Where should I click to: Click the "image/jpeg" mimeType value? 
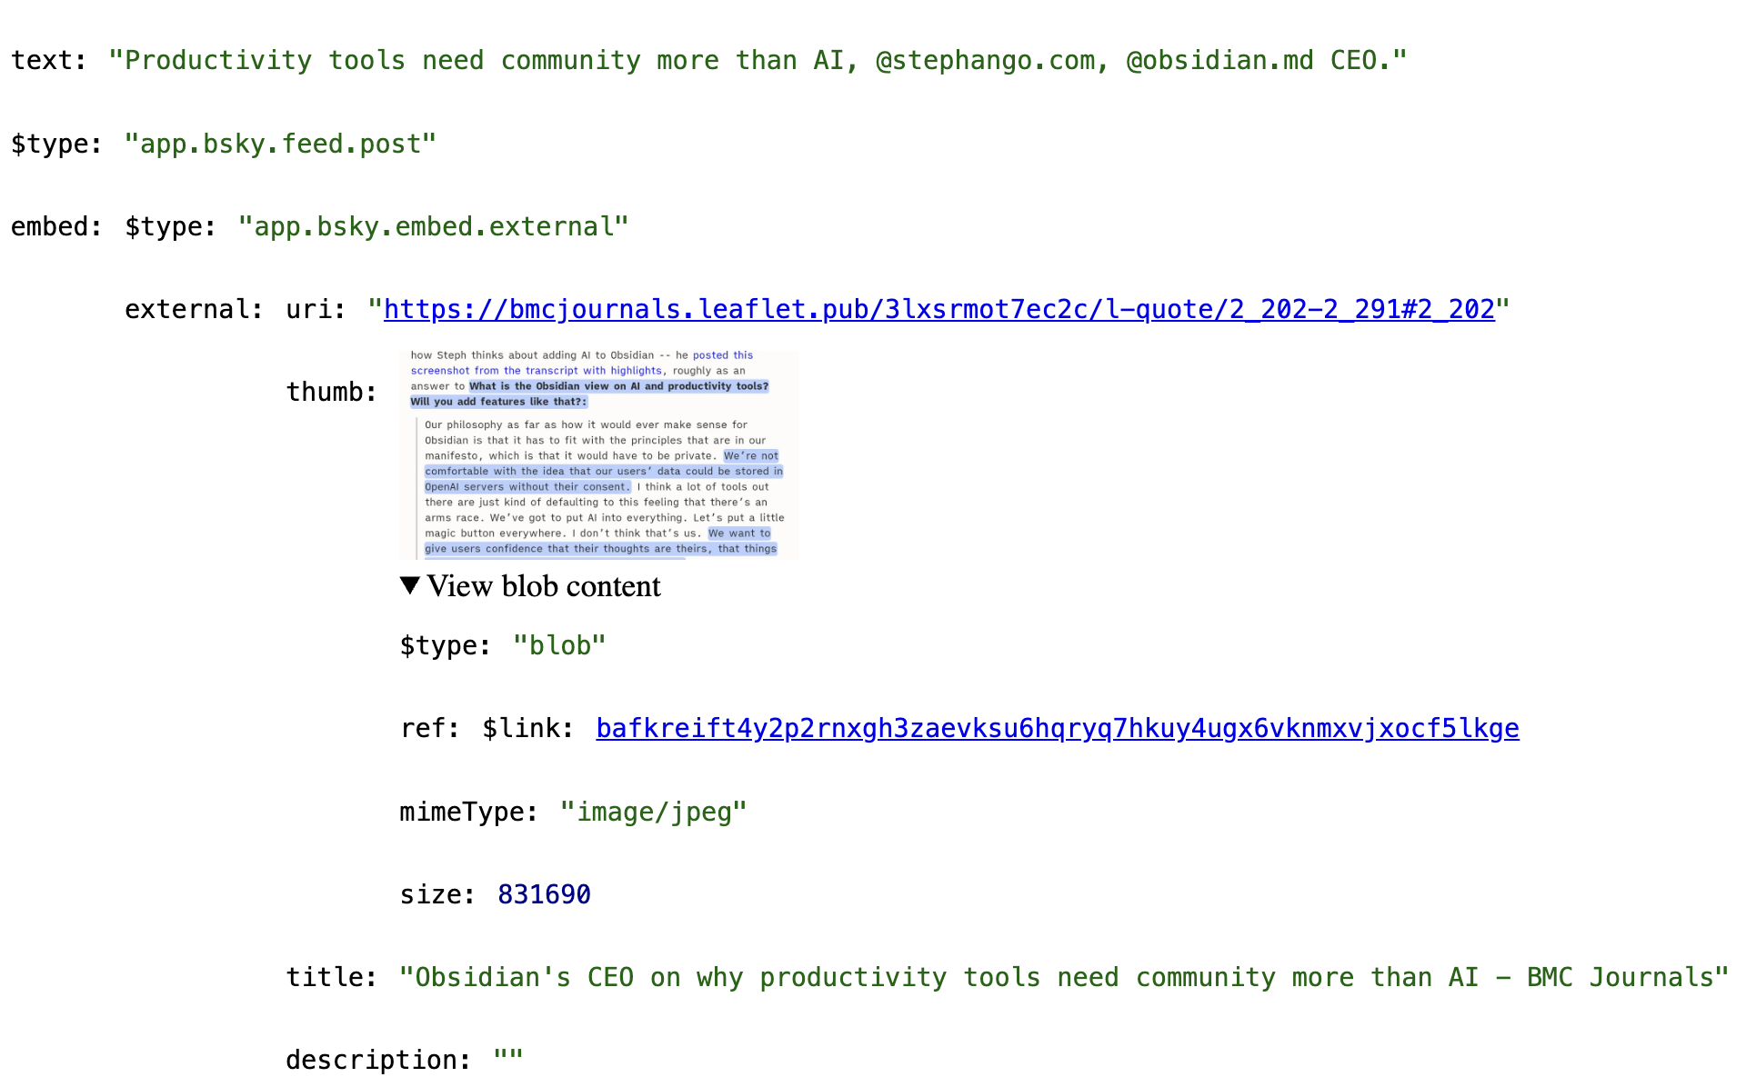pyautogui.click(x=653, y=813)
